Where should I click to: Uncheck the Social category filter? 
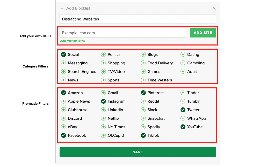pos(63,55)
